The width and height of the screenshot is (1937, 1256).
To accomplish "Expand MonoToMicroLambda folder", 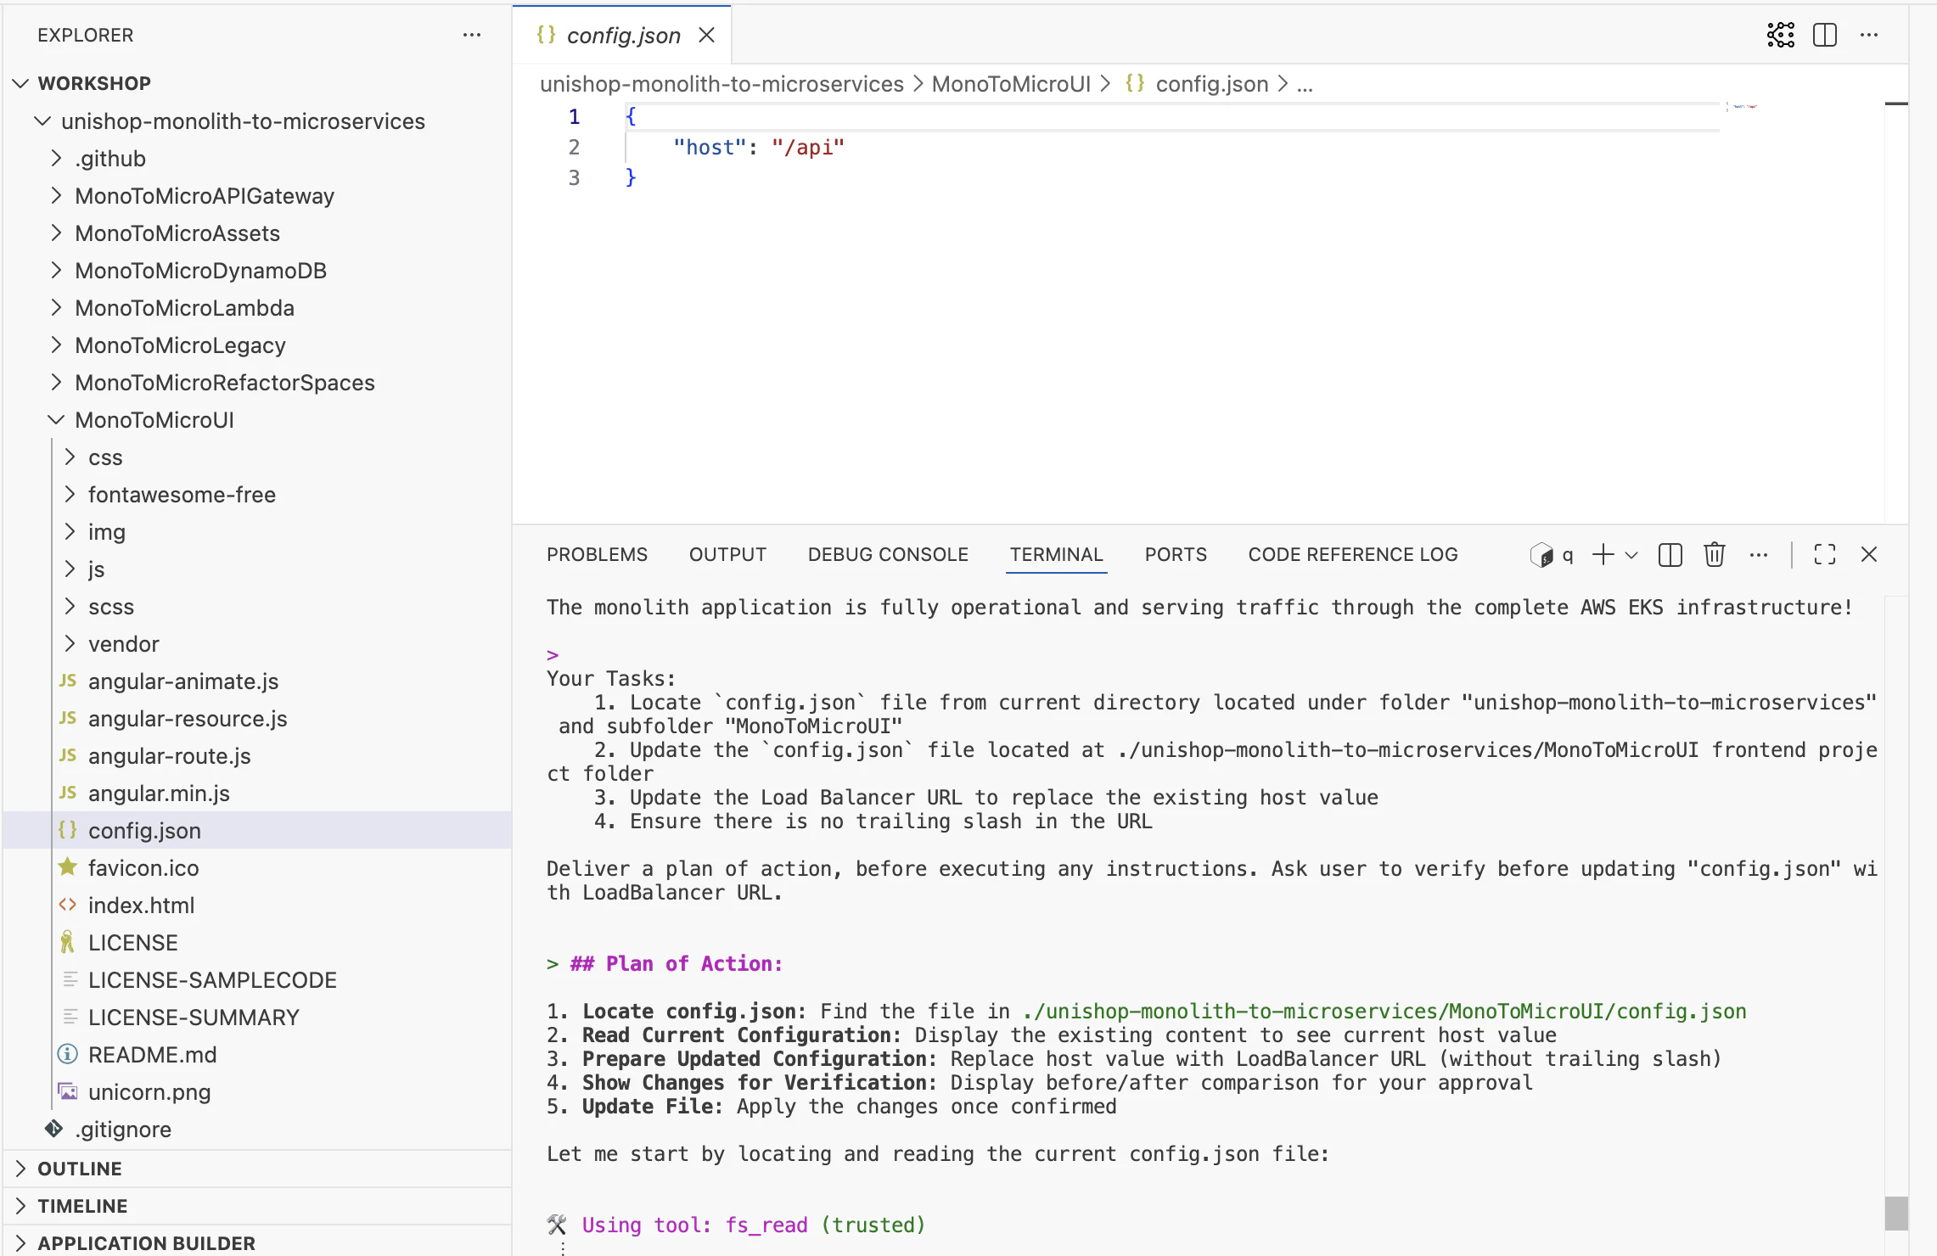I will pyautogui.click(x=257, y=308).
